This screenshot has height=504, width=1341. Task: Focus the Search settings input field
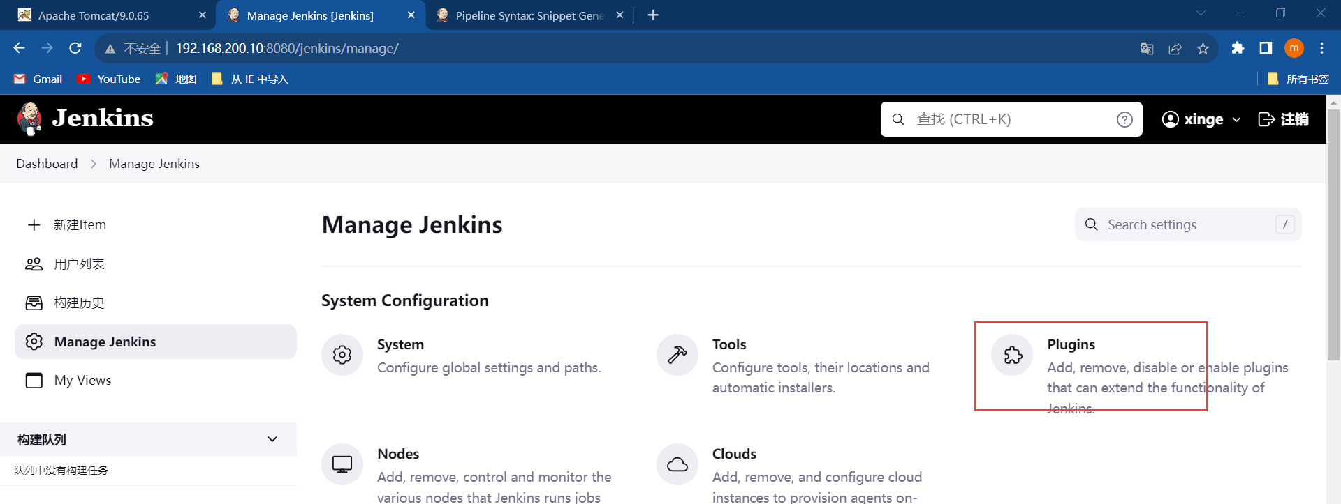click(1188, 224)
